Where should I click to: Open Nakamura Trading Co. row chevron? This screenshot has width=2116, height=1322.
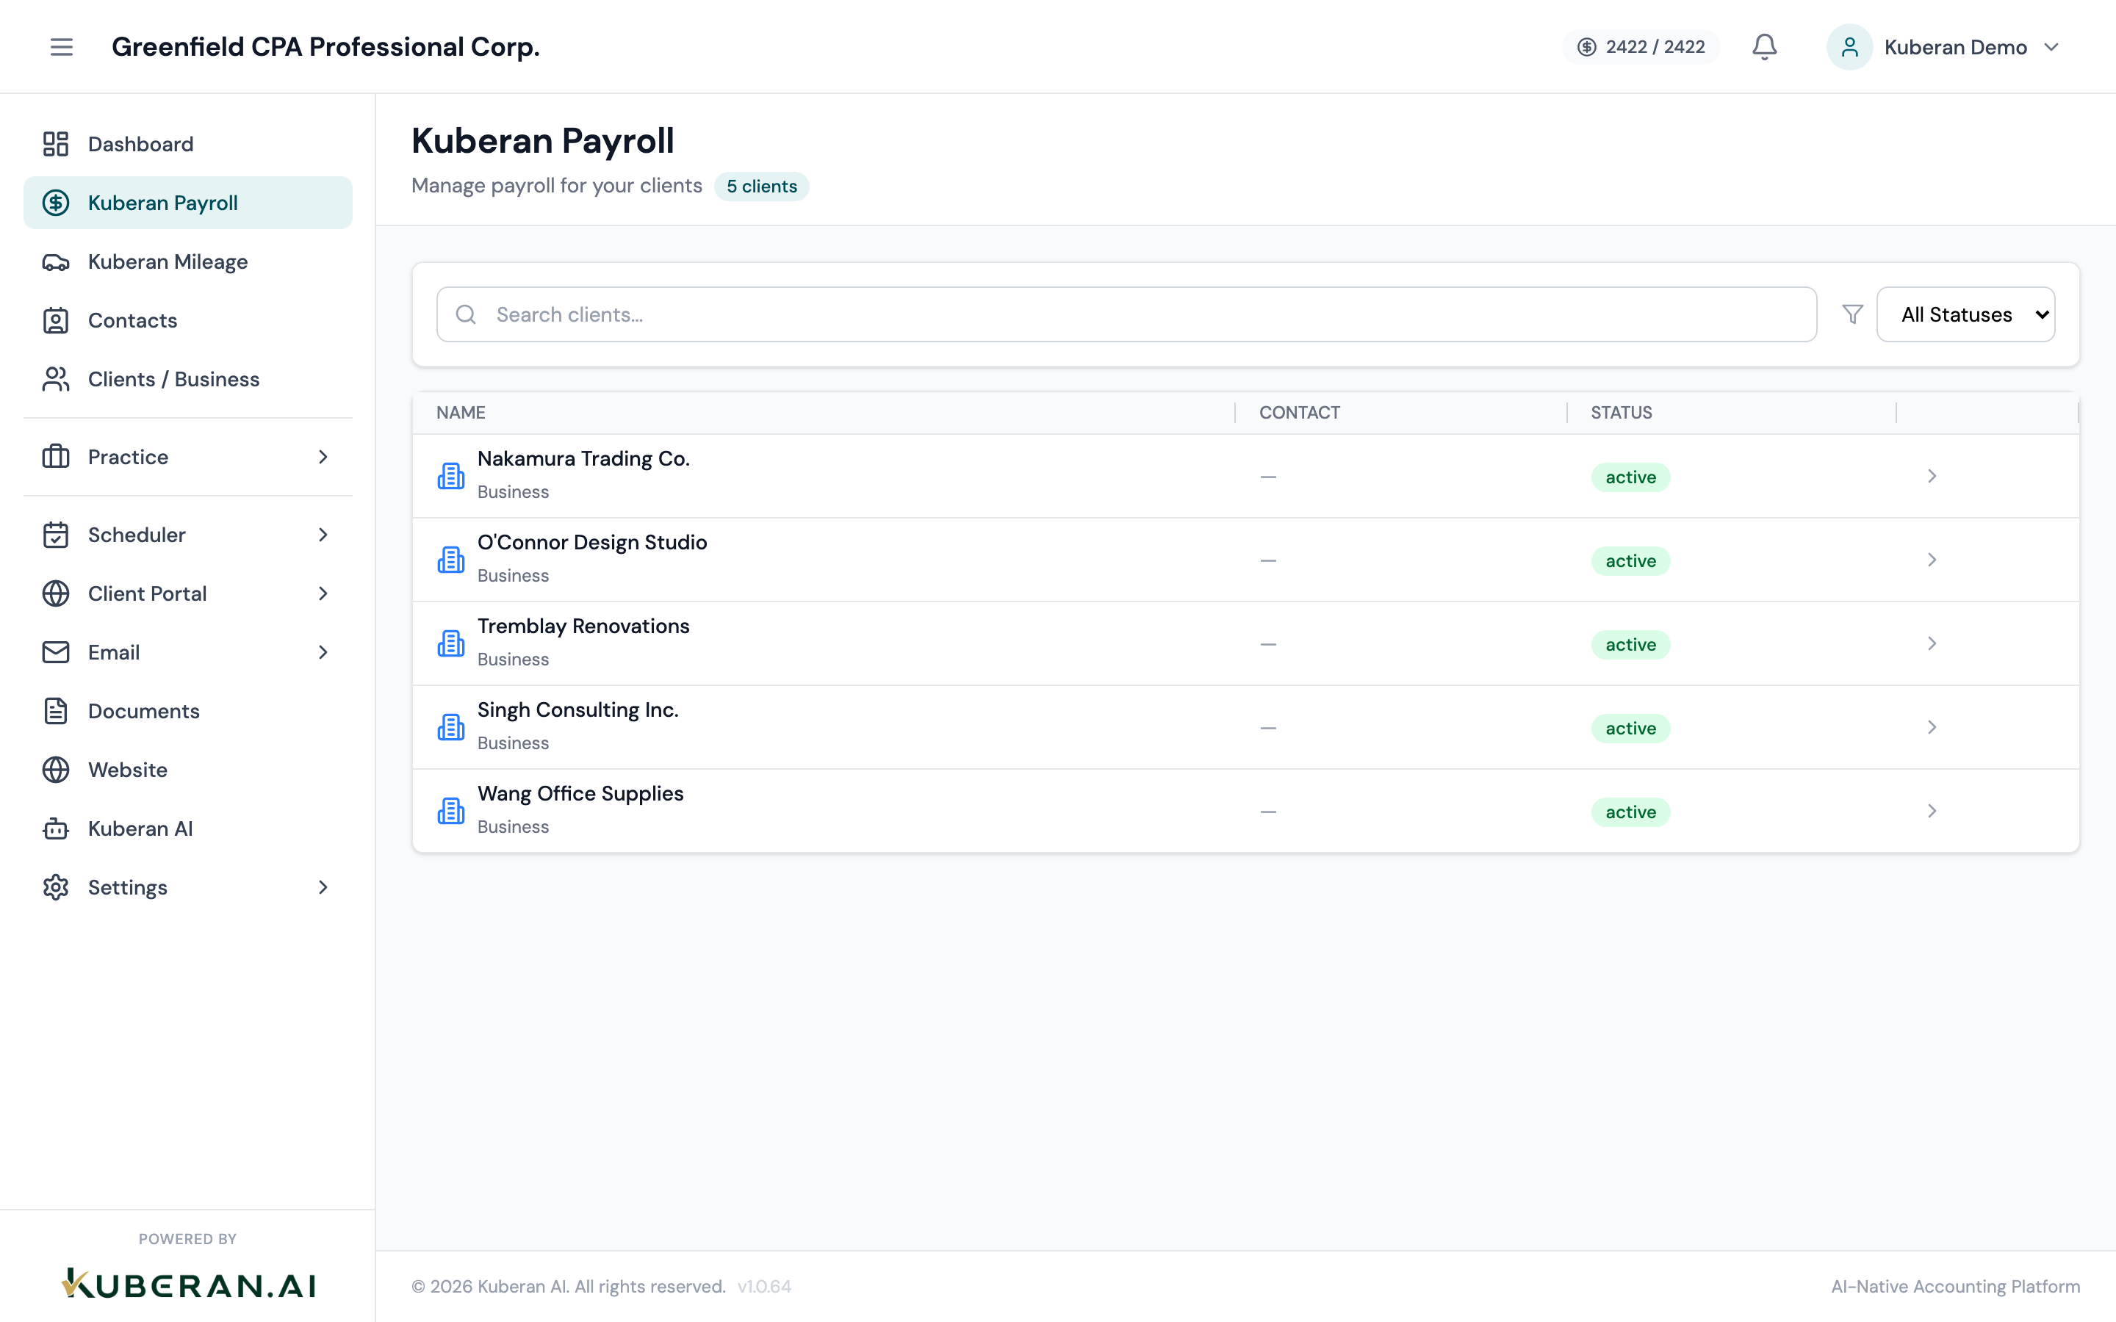point(1932,476)
